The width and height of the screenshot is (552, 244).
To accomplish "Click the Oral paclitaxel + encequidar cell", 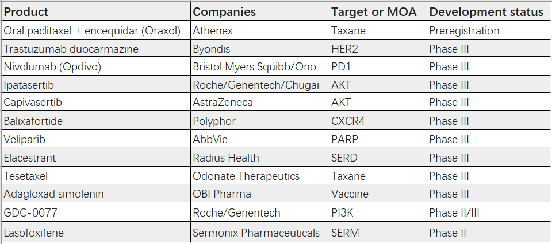I will (93, 30).
